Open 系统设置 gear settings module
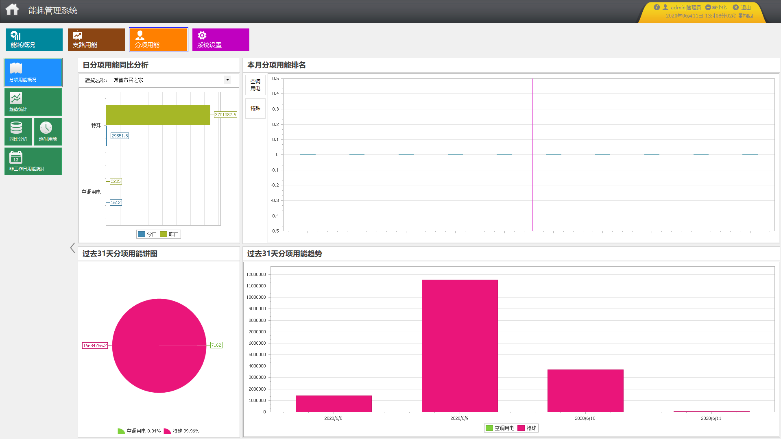781x439 pixels. click(221, 39)
